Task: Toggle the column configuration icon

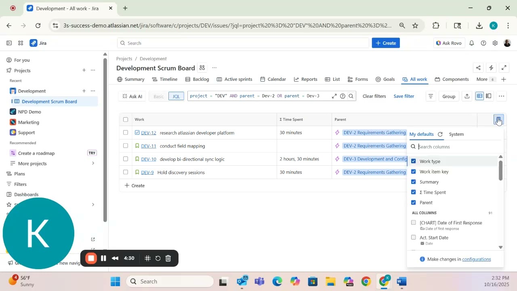Action: [498, 119]
